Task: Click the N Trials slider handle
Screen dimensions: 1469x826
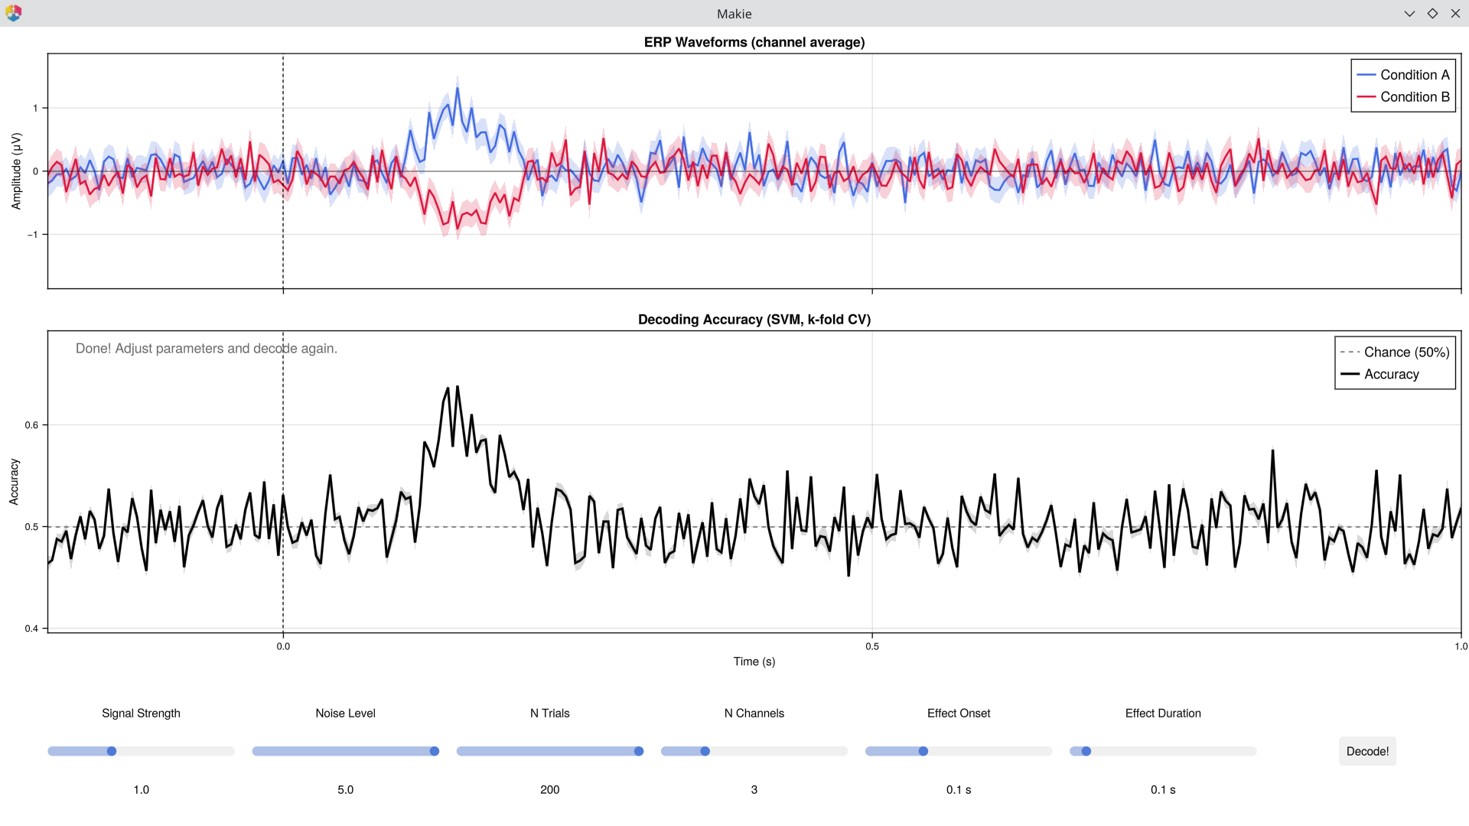Action: coord(638,751)
